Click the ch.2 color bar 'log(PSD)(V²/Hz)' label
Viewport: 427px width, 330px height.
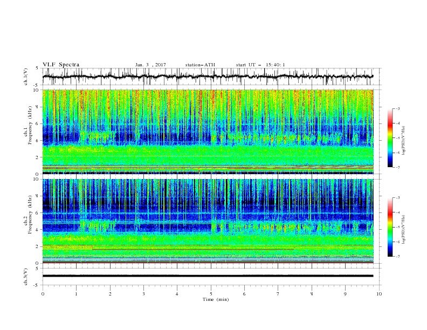tap(404, 229)
